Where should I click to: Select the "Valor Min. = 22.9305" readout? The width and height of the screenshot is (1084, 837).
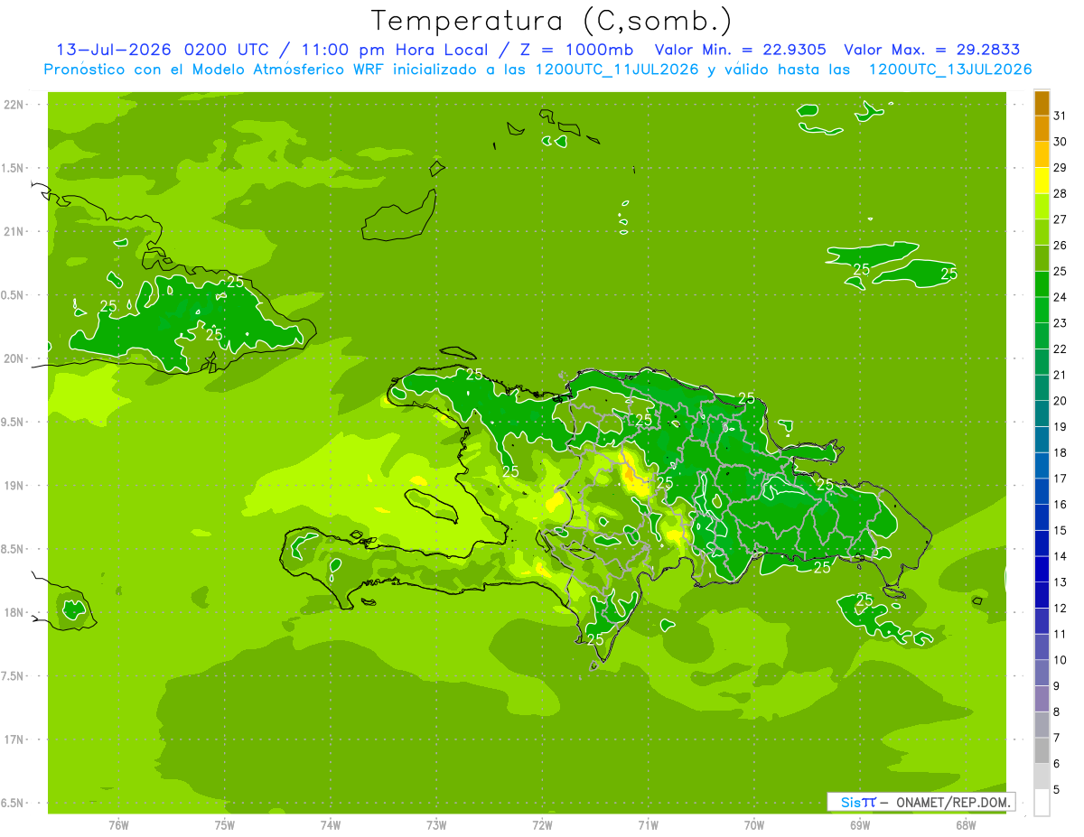tap(740, 49)
